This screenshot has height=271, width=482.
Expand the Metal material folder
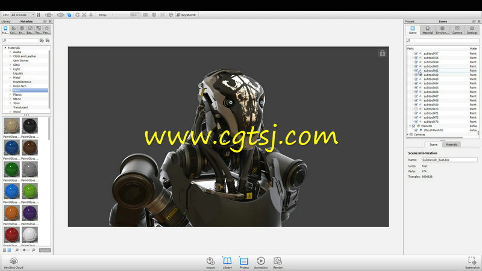(x=10, y=78)
